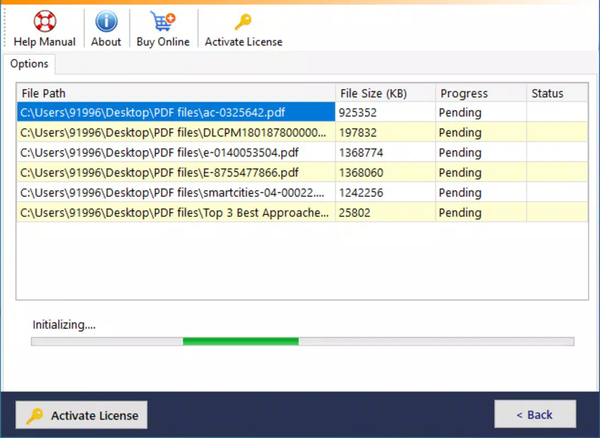Click file size value 1242256
The height and width of the screenshot is (438, 600).
pos(361,192)
